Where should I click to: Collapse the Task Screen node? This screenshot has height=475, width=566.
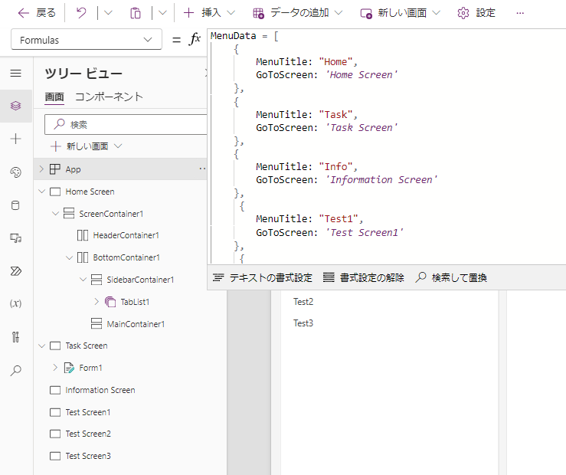coord(42,346)
